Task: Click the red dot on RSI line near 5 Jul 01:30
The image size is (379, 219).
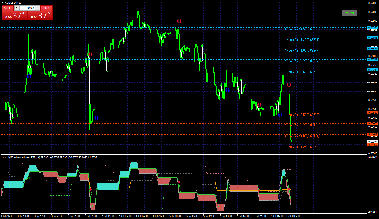Action: coord(179,182)
